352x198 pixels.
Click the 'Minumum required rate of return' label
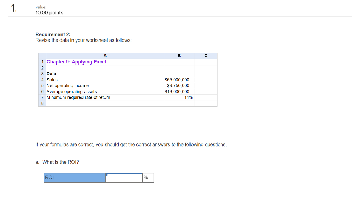point(78,97)
